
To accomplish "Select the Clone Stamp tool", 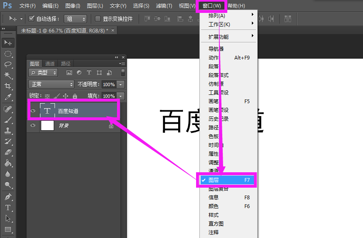I will click(x=8, y=131).
